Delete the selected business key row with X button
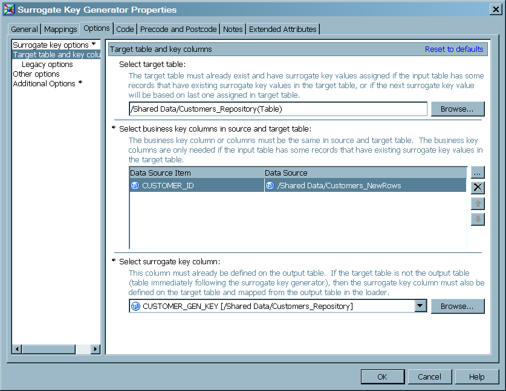The height and width of the screenshot is (391, 506). tap(478, 187)
